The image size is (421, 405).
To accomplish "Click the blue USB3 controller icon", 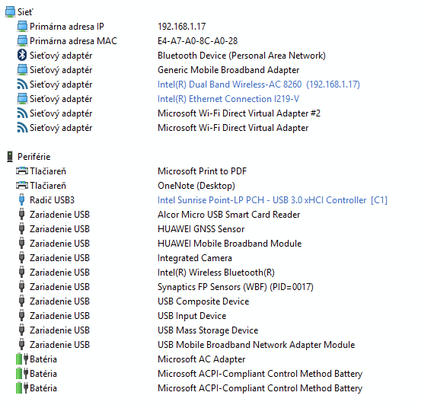I will point(22,200).
